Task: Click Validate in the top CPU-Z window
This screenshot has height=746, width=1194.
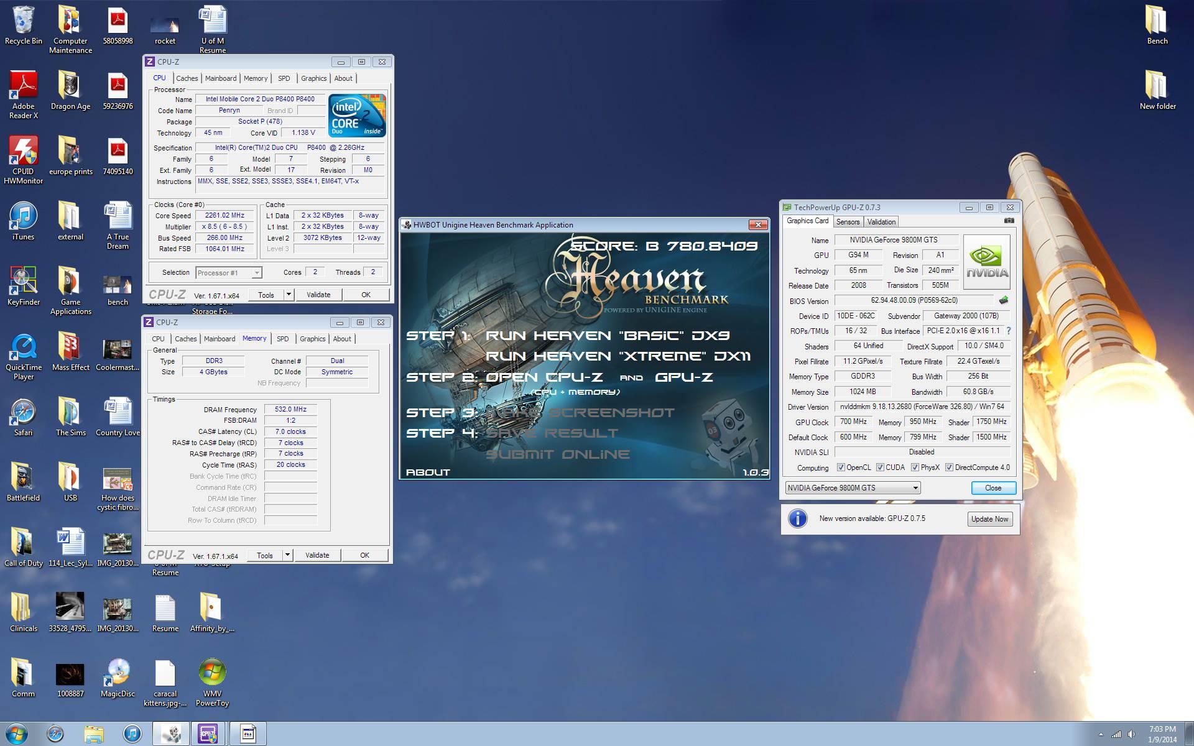Action: pos(318,295)
